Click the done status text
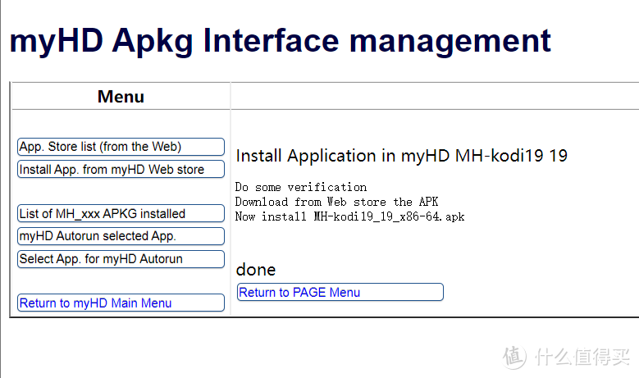 click(256, 270)
